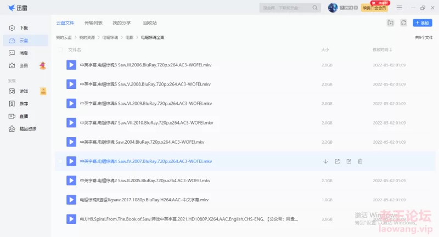Tick the checkbox for Saw.IV.2007 row

(x=60, y=161)
